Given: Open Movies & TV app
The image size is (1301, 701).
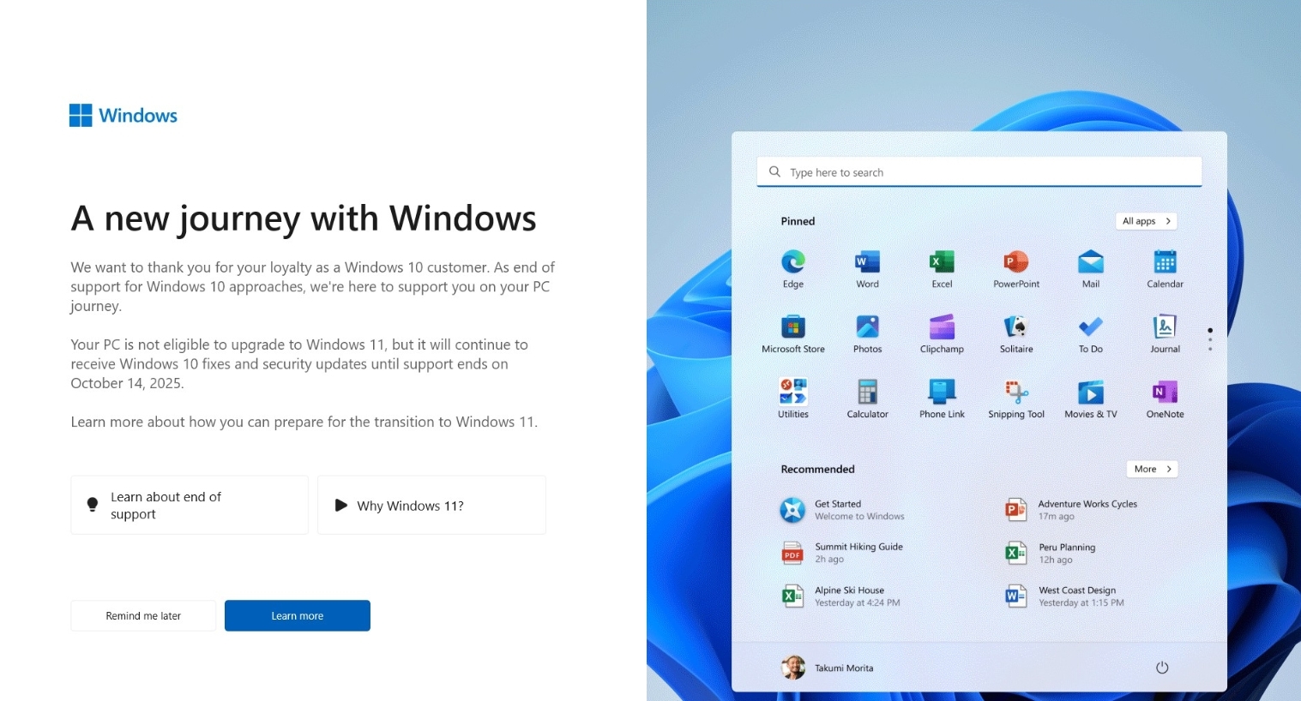Looking at the screenshot, I should [1091, 392].
